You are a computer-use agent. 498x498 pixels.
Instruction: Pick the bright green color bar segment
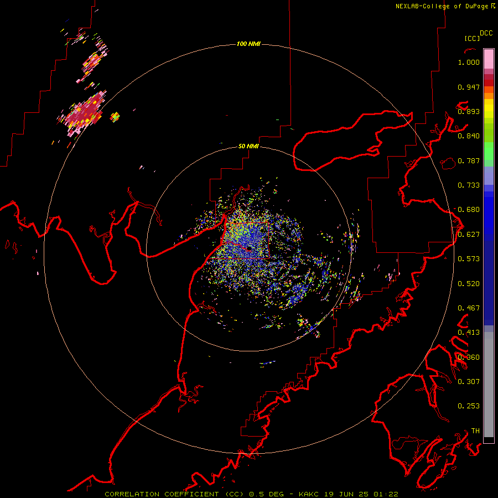pos(489,151)
